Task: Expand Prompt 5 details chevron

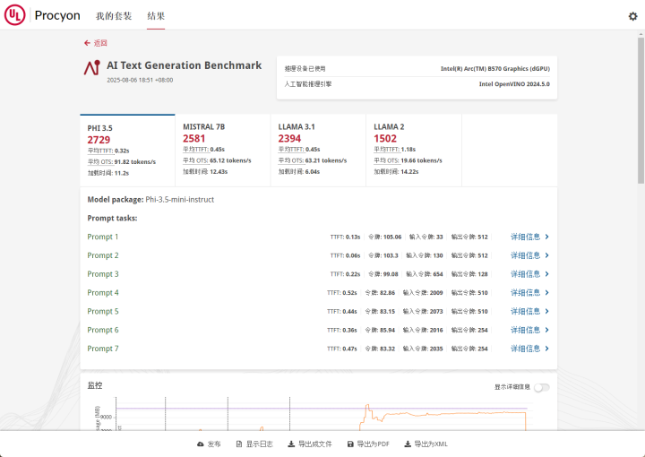Action: [x=546, y=311]
